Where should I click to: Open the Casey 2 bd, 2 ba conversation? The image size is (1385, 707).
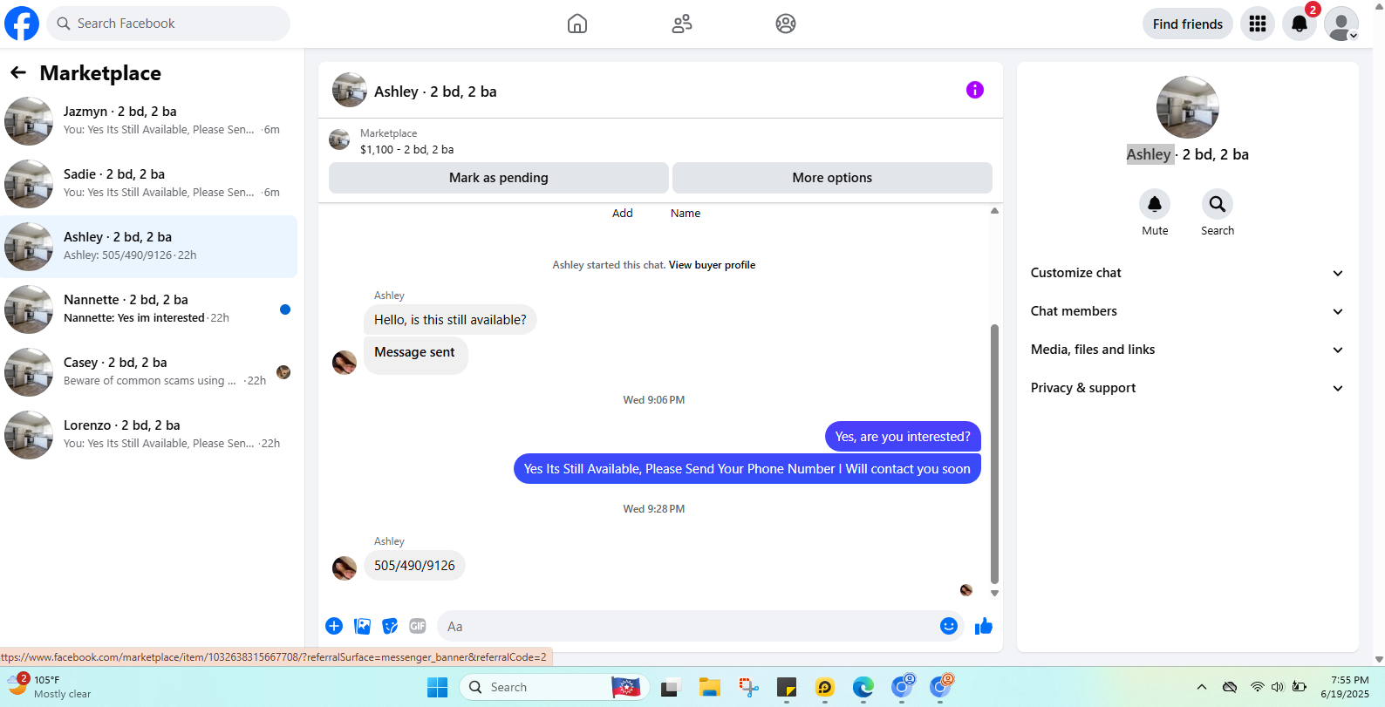[x=149, y=372]
